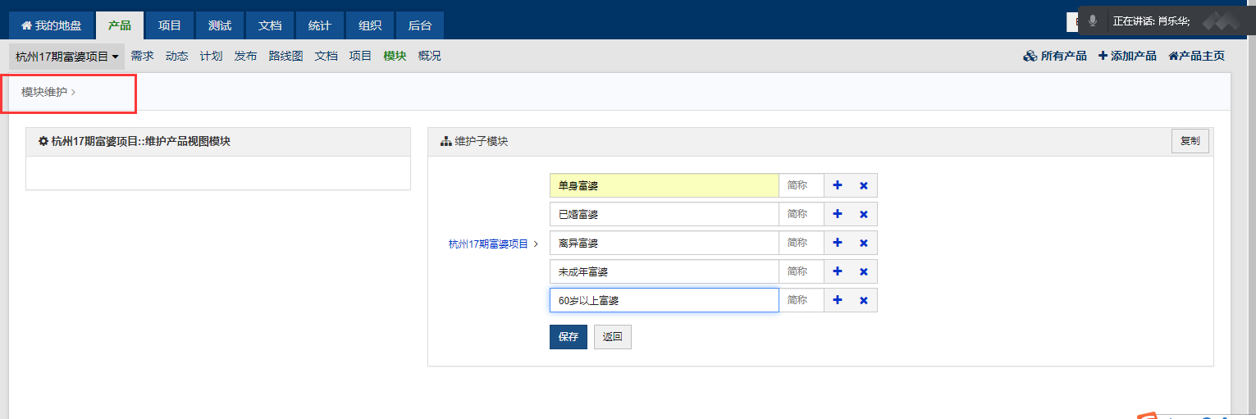Add a row after 已婚富婆 module
The height and width of the screenshot is (419, 1256).
point(837,214)
